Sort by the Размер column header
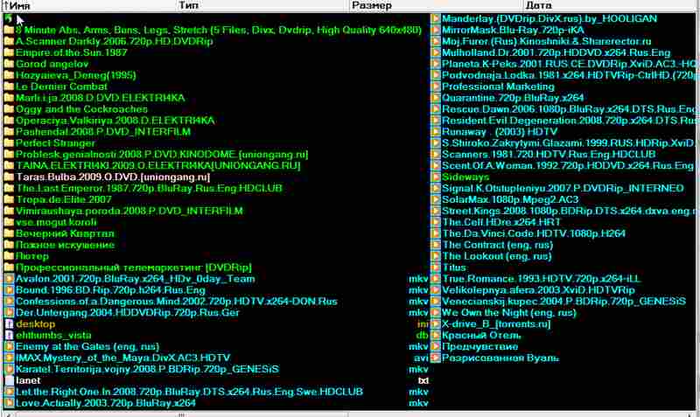This screenshot has width=700, height=417. (436, 5)
